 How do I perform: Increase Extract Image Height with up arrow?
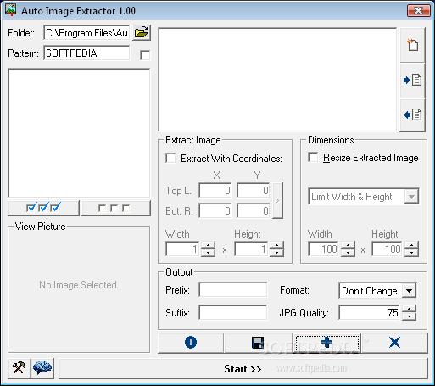point(276,245)
